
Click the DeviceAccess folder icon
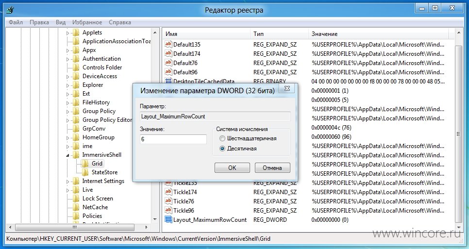tap(76, 76)
